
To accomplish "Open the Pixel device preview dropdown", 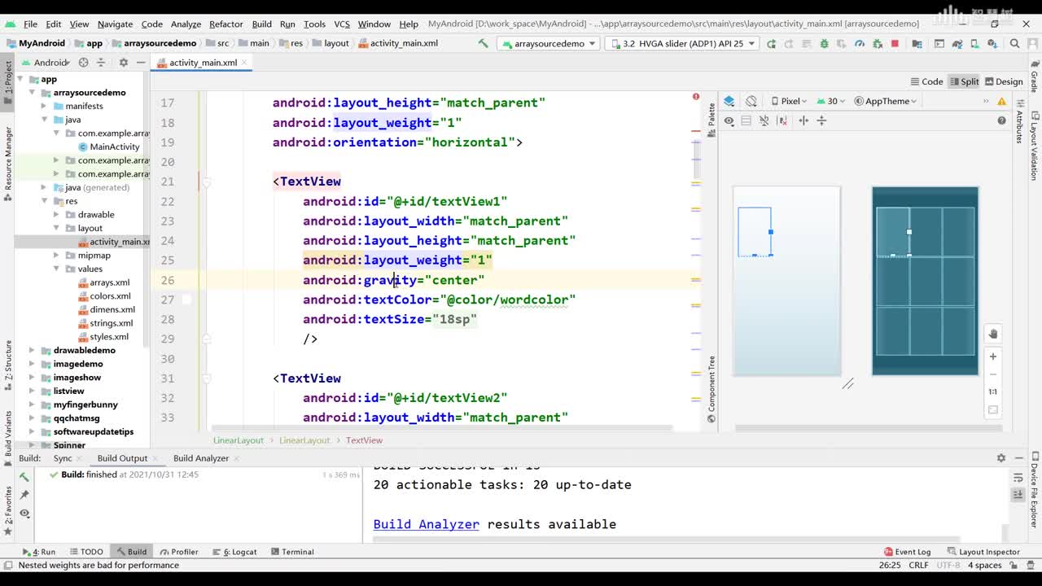I will [788, 101].
